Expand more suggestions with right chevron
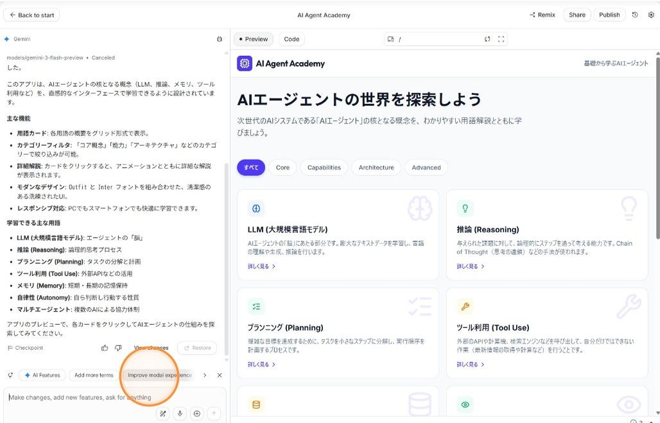The width and height of the screenshot is (660, 423). pos(205,375)
